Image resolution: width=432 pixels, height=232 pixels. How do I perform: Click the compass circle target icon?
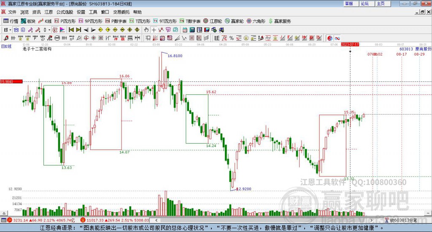[x=86, y=38]
